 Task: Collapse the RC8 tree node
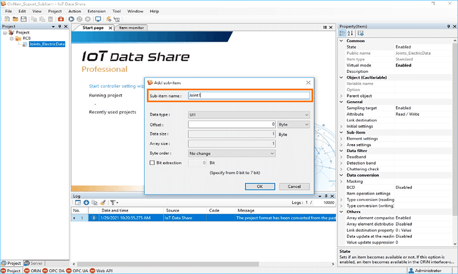point(12,38)
